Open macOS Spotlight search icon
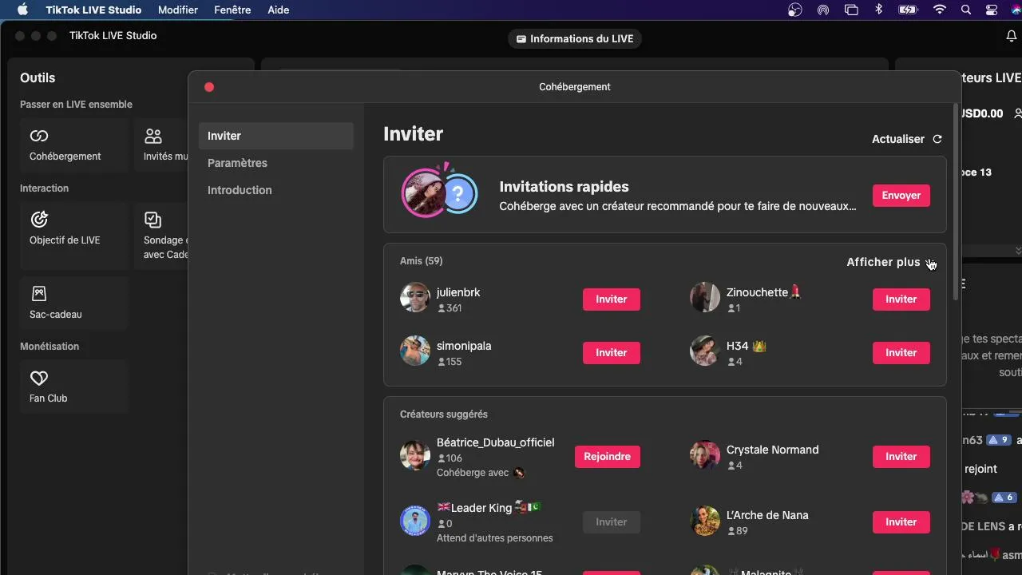This screenshot has width=1022, height=575. coord(966,10)
